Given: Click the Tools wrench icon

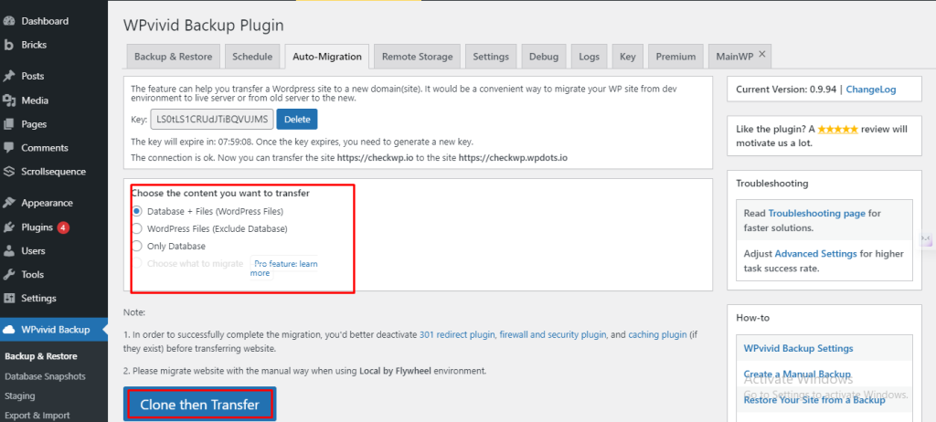Looking at the screenshot, I should 9,275.
